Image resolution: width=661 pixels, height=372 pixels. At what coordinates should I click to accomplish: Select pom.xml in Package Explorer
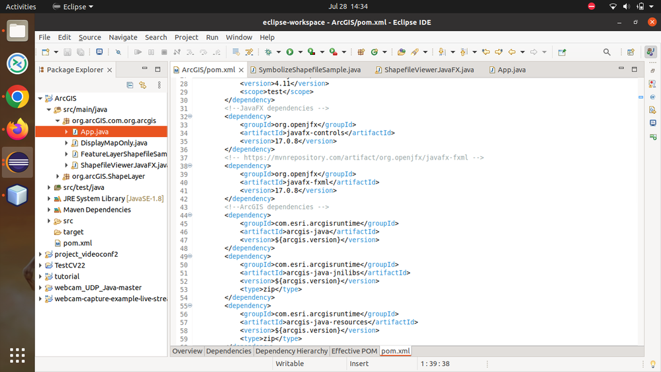[x=77, y=243]
